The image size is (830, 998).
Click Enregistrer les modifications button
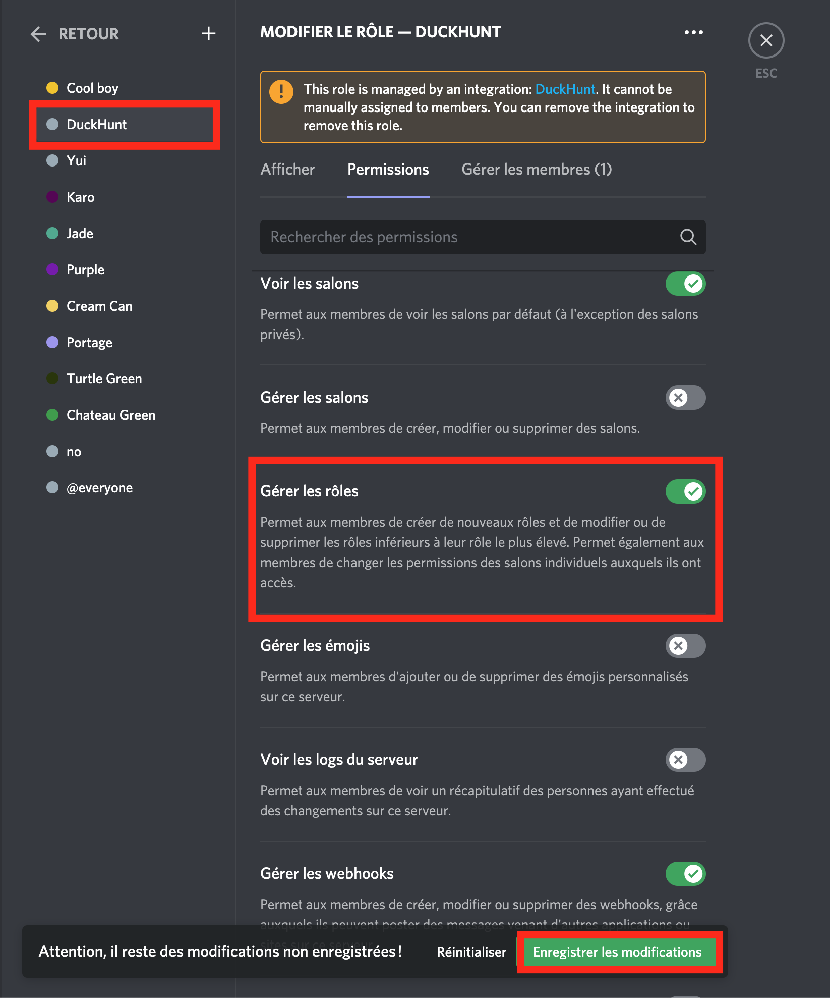617,952
